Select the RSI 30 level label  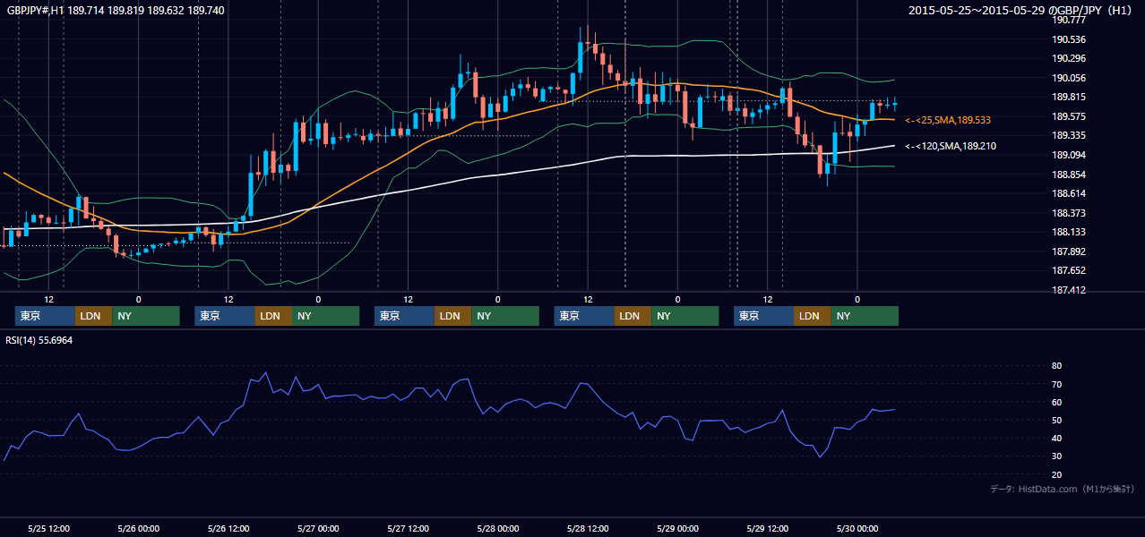pyautogui.click(x=1056, y=456)
